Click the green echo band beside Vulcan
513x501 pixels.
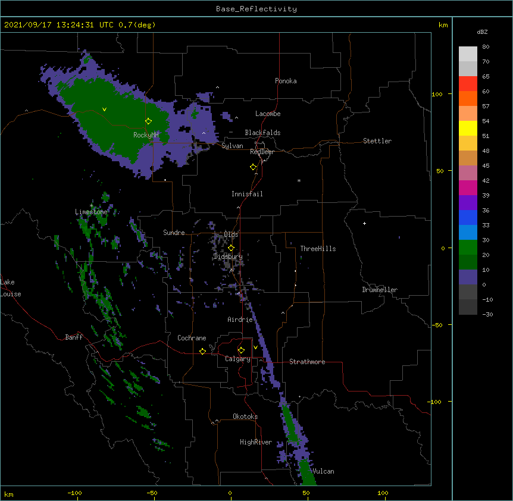tap(307, 472)
